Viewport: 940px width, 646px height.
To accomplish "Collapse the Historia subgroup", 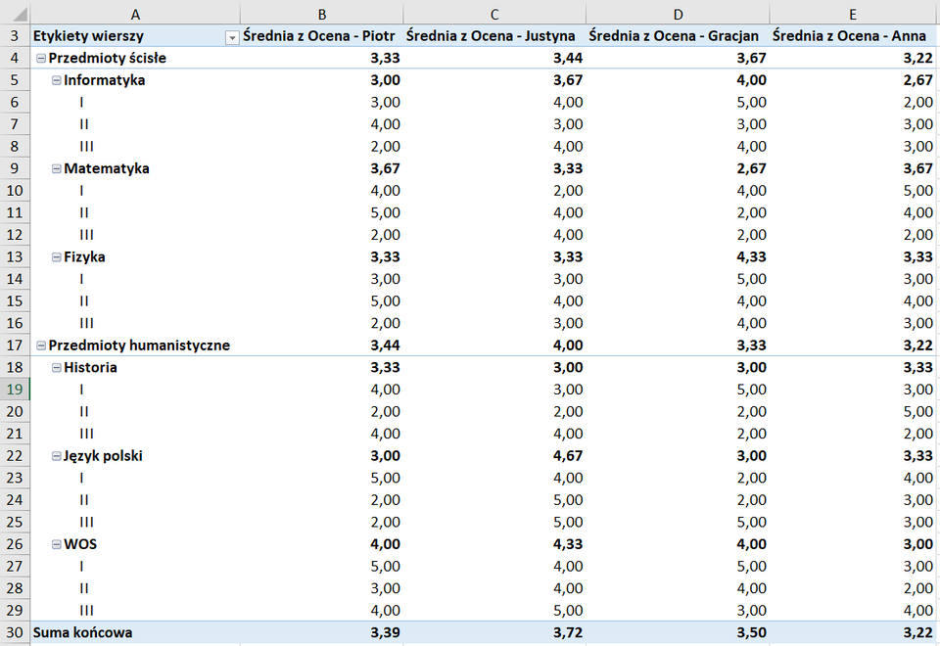I will pyautogui.click(x=57, y=368).
